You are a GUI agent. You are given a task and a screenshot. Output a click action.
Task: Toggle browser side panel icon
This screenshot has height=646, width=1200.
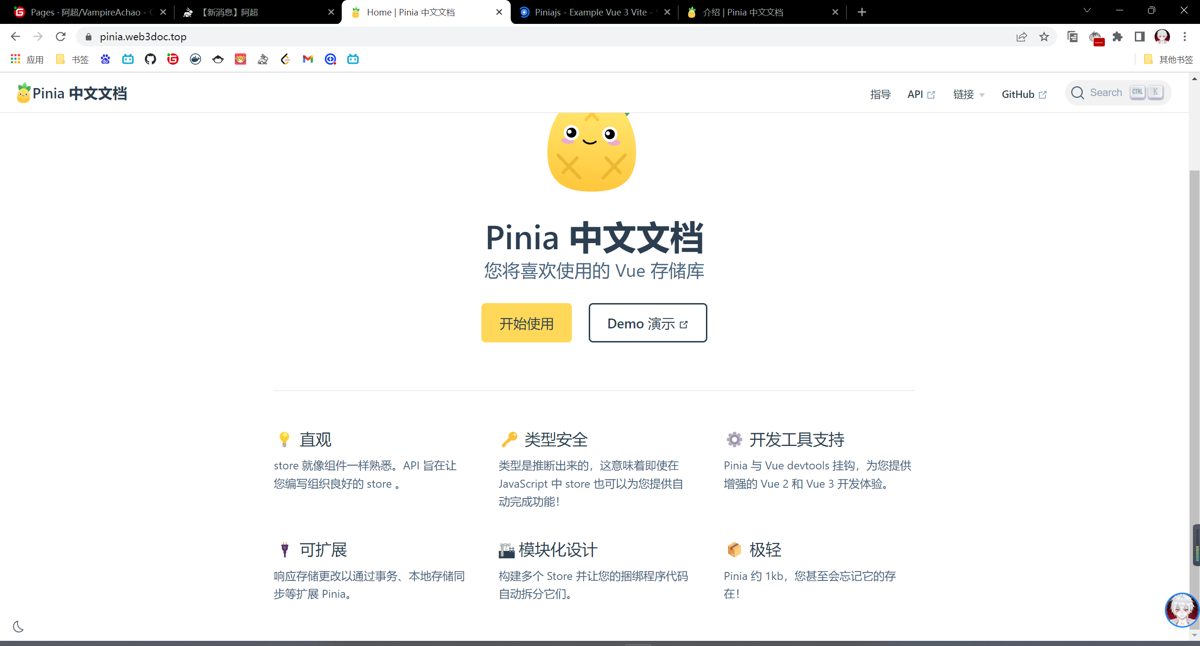pos(1140,37)
